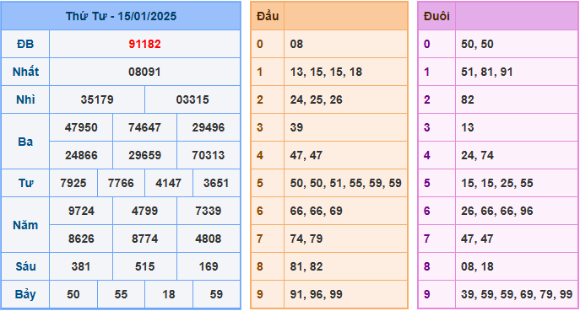Select fourth prize number 7766
The width and height of the screenshot is (580, 311).
click(x=121, y=183)
